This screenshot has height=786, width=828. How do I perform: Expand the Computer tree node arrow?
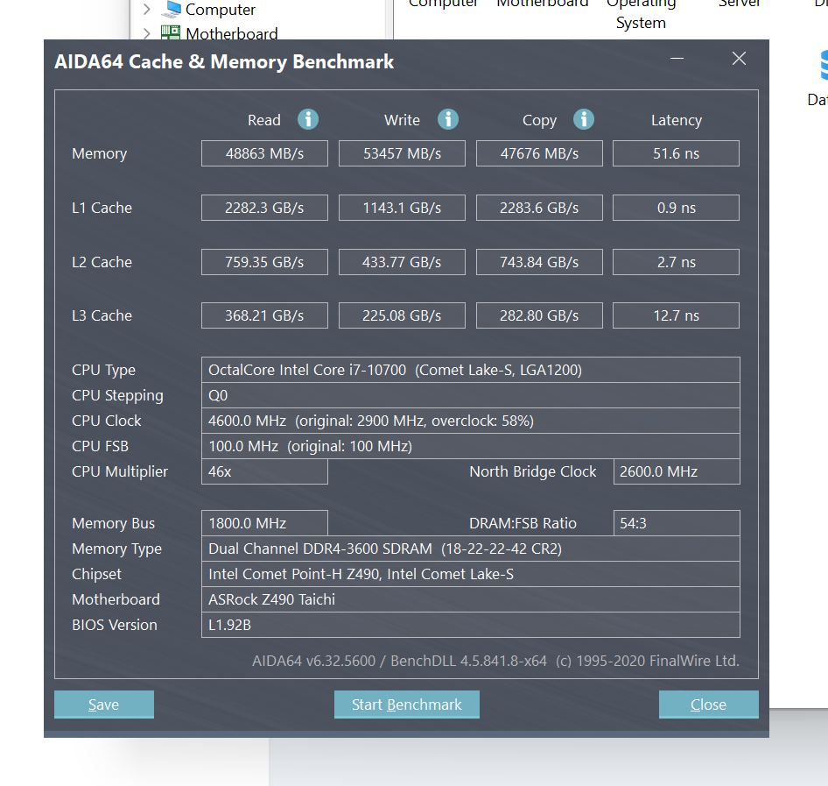pyautogui.click(x=146, y=10)
